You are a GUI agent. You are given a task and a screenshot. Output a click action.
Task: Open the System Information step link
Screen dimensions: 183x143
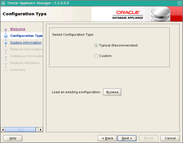click(26, 42)
